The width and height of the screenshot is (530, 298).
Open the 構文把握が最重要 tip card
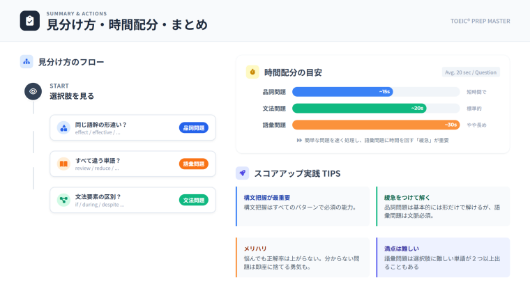pyautogui.click(x=303, y=206)
